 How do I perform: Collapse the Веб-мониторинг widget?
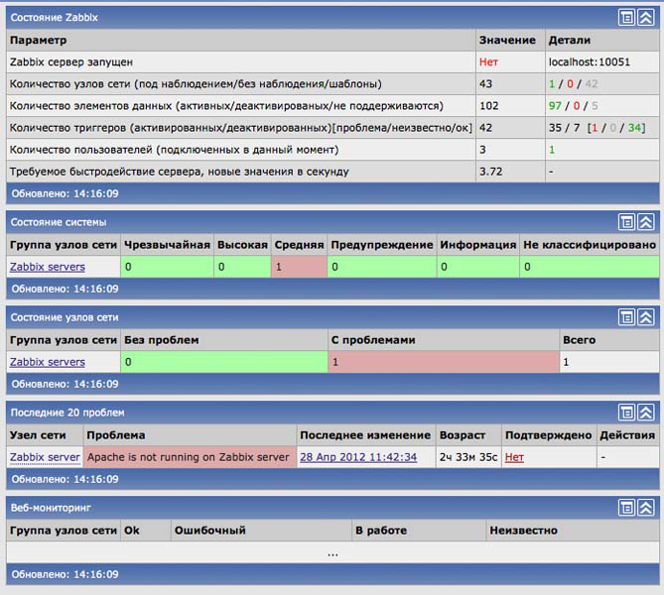point(646,508)
